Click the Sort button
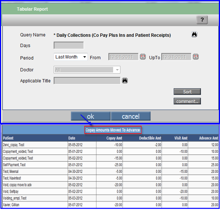The height and width of the screenshot is (210, 220). point(187,92)
